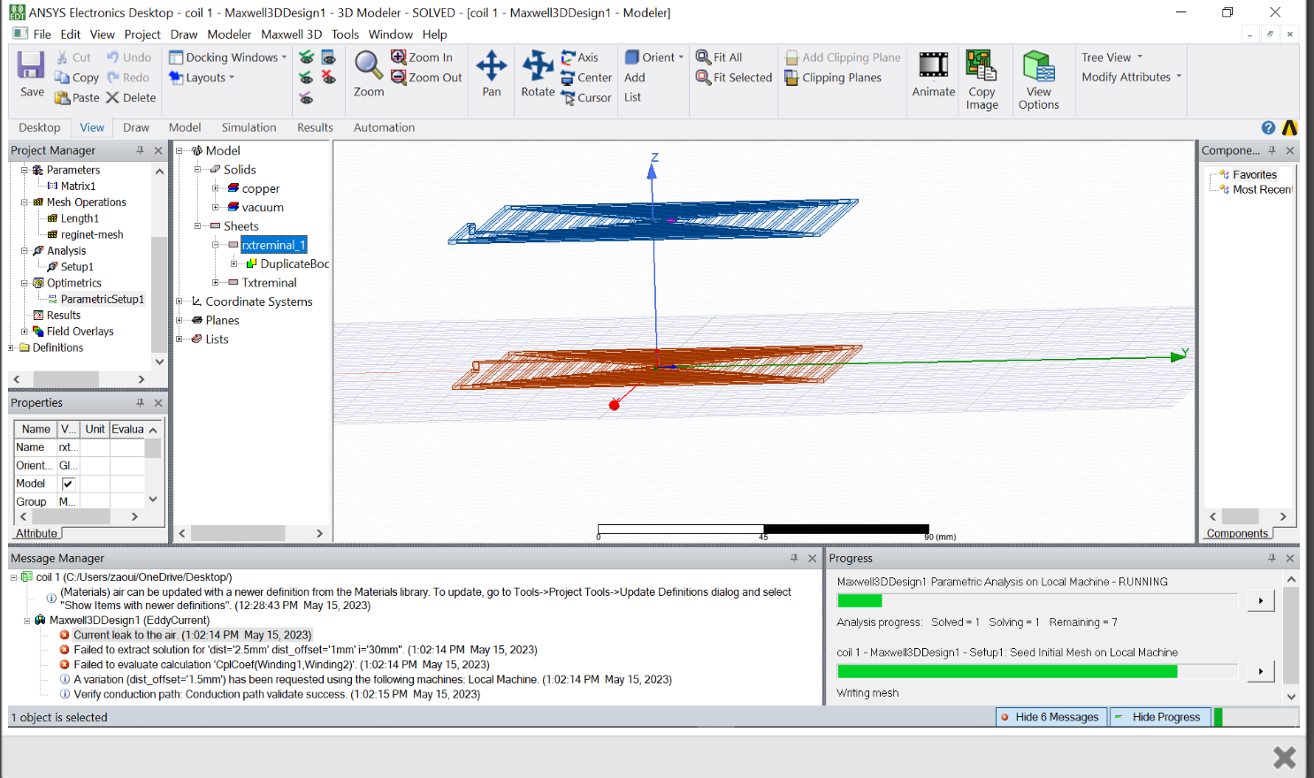Image resolution: width=1314 pixels, height=778 pixels.
Task: Select the Zoom magnifier tool
Action: point(368,65)
